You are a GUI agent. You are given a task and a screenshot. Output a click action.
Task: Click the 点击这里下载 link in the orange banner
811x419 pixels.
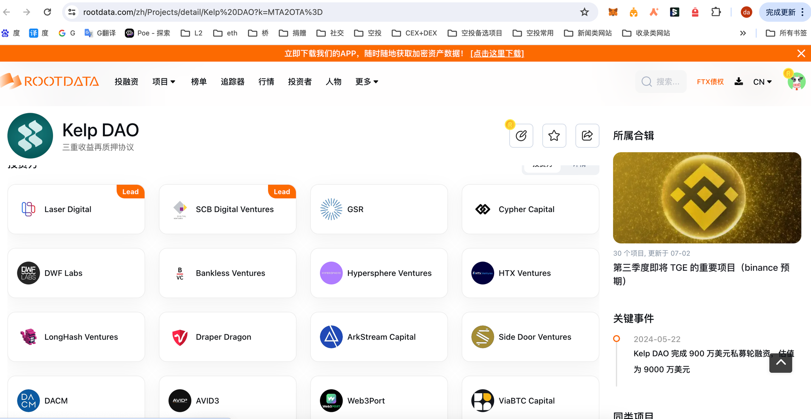point(497,53)
